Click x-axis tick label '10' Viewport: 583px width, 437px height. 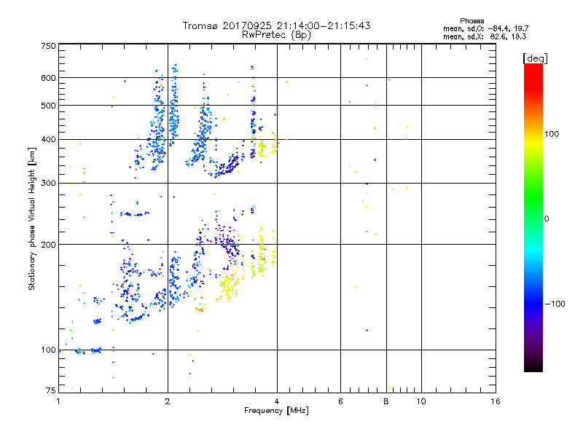click(421, 401)
